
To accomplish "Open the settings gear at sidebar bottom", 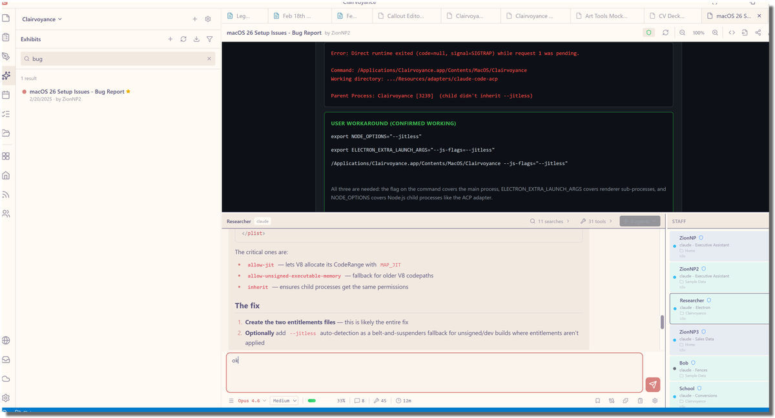I will pyautogui.click(x=6, y=398).
